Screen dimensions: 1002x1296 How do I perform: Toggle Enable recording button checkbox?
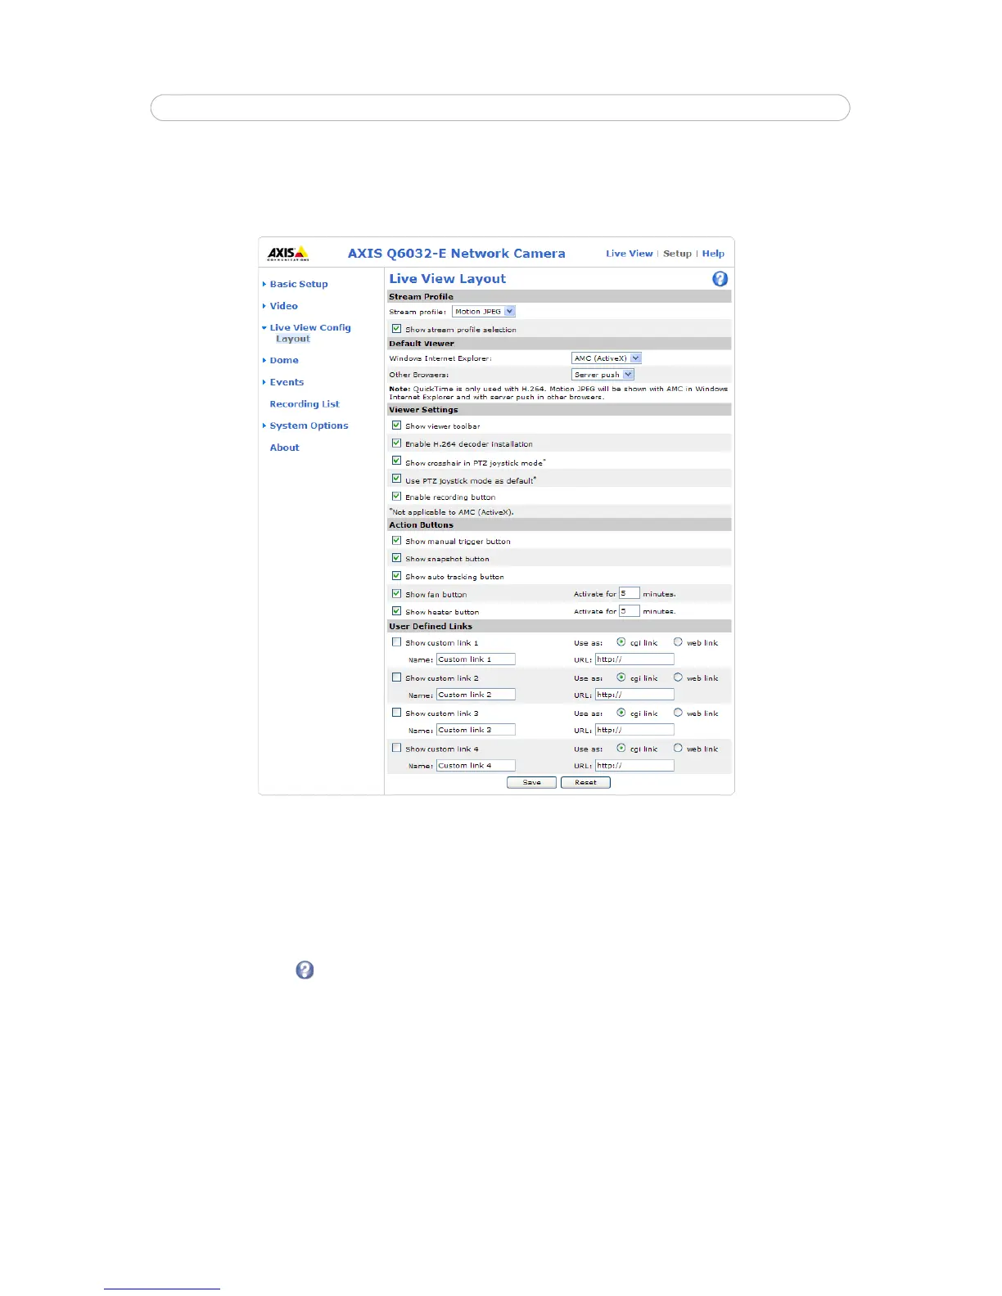click(396, 497)
